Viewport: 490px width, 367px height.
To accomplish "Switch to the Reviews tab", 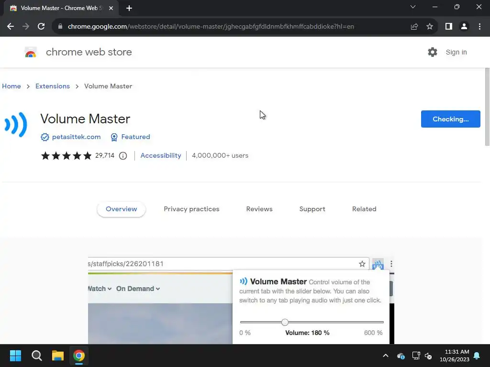I will tap(259, 209).
